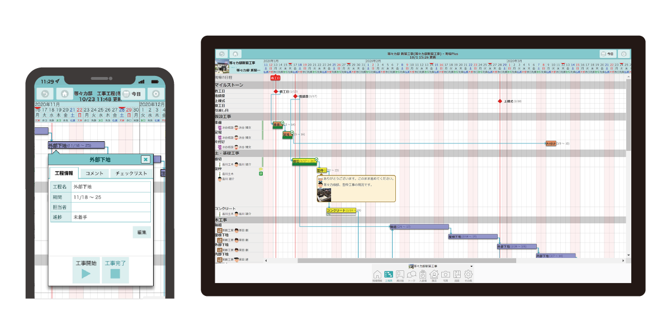Select 工程表 schedule icon in bottom toolbar
The width and height of the screenshot is (671, 335).
(x=389, y=274)
